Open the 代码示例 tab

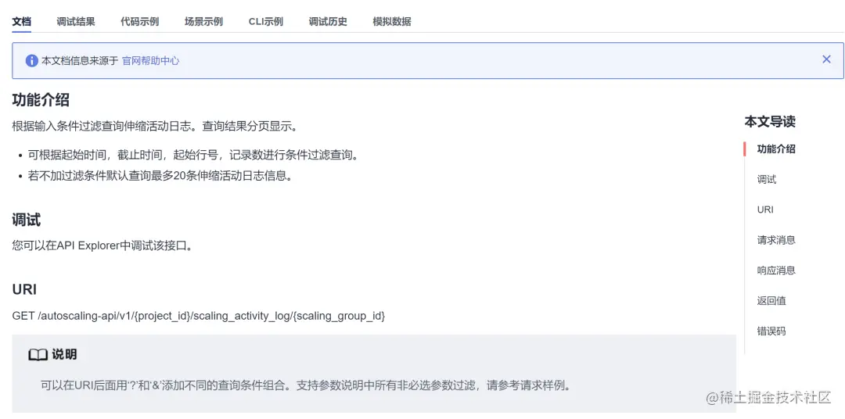[139, 22]
